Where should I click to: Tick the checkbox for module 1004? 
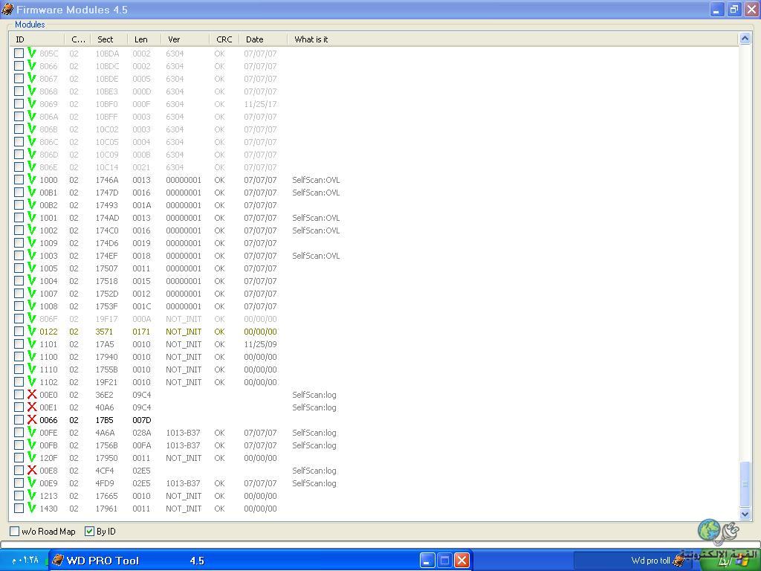point(19,280)
